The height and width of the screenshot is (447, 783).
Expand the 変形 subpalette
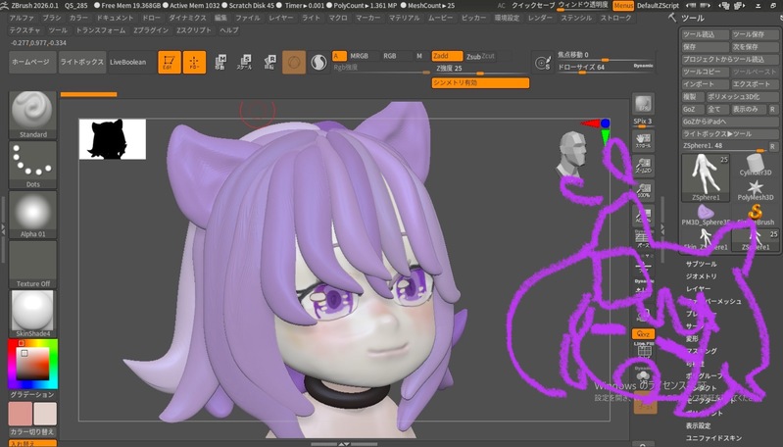point(692,338)
